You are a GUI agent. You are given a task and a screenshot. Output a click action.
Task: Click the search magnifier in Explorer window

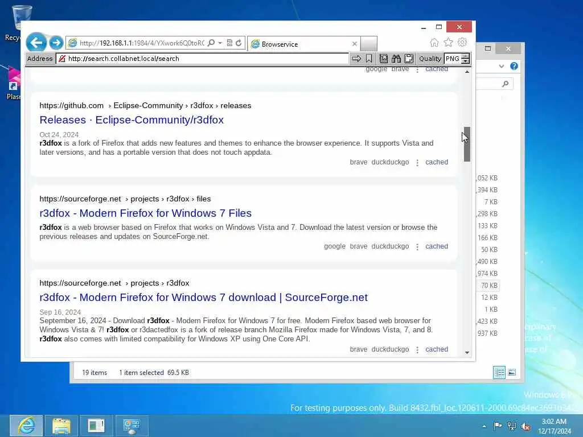(505, 84)
